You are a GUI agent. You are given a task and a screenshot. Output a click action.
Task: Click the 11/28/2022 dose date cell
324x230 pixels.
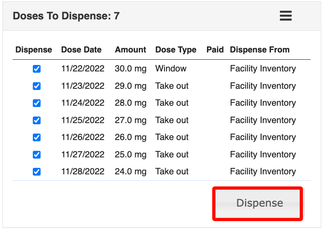click(83, 171)
